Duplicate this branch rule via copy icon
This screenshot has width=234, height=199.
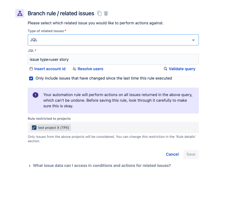(99, 13)
